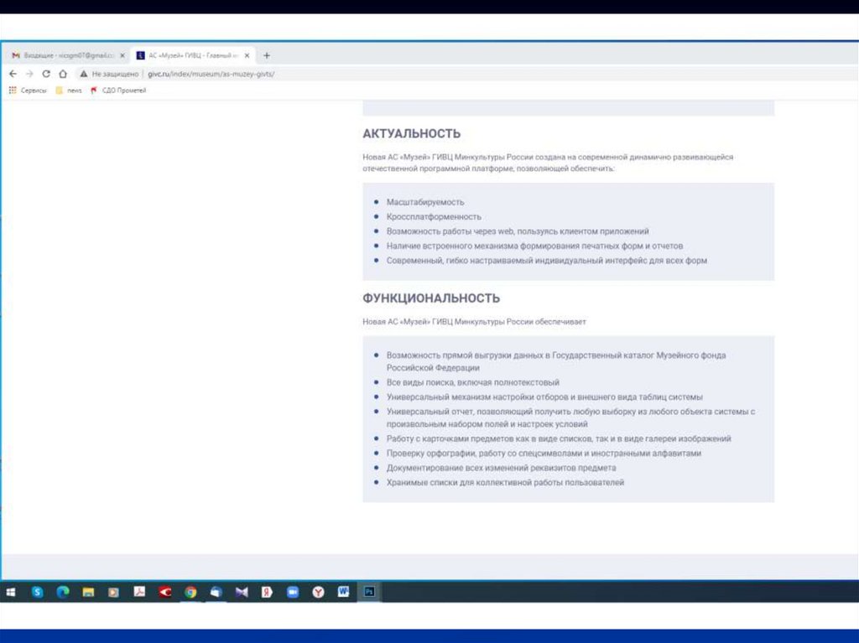Image resolution: width=859 pixels, height=643 pixels.
Task: Click the Кроссплатформенность list item
Action: coord(434,217)
